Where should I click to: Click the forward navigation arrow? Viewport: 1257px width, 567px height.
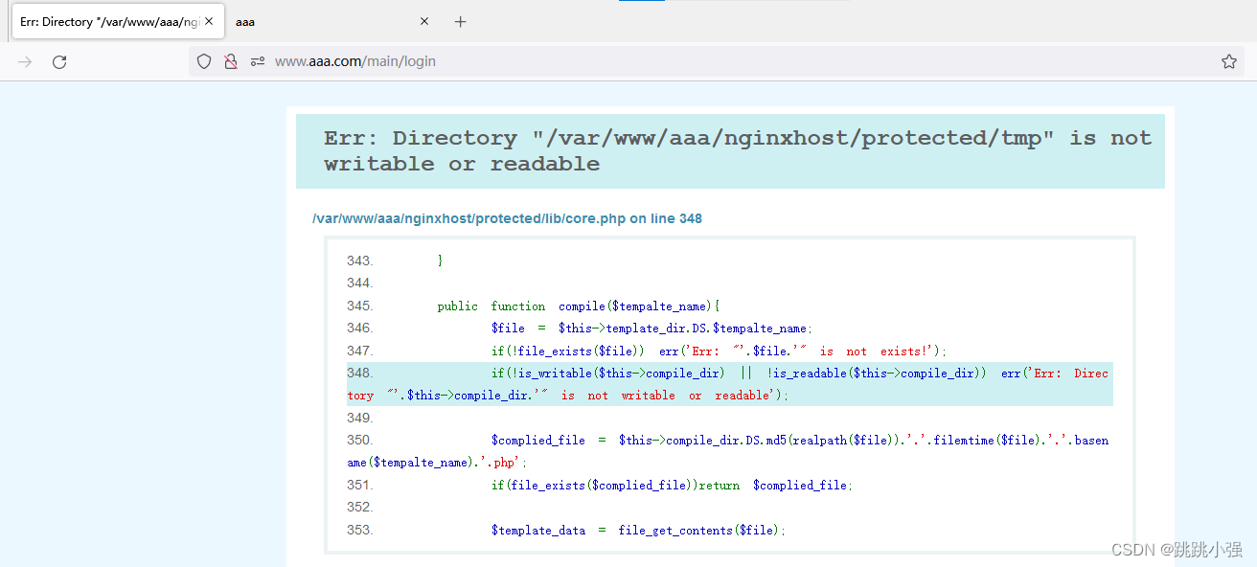point(25,61)
